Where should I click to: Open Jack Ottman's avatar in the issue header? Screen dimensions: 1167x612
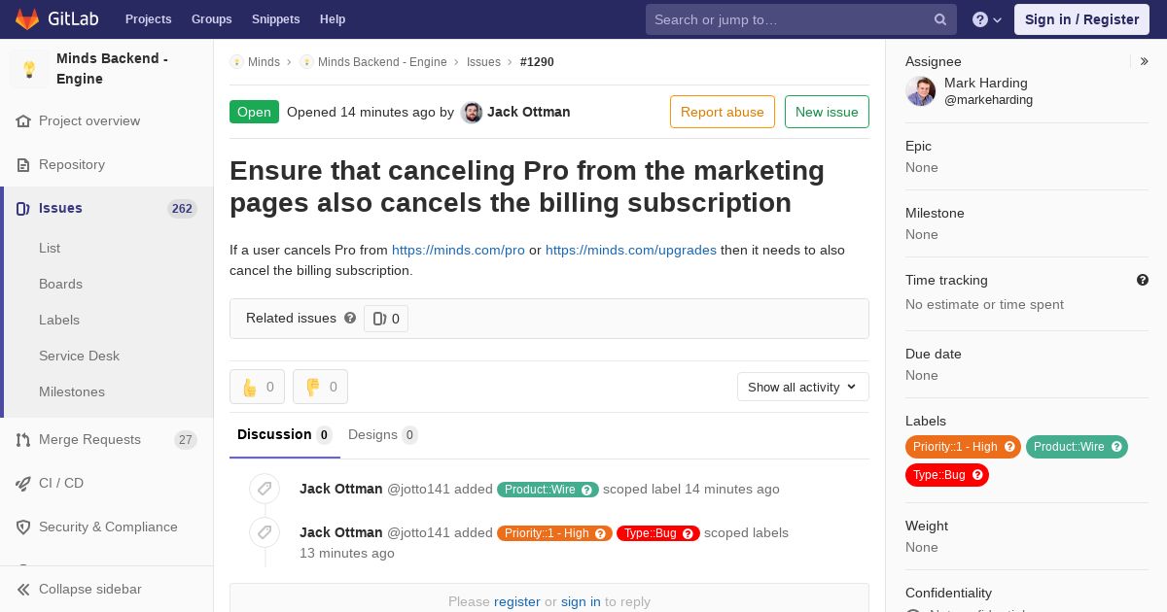tap(472, 113)
